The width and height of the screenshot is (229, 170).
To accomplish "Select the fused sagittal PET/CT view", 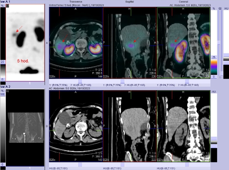I will tap(130, 43).
